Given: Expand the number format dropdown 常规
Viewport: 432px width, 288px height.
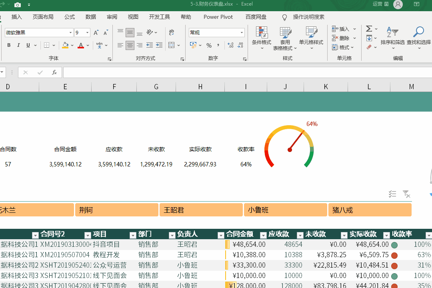Looking at the screenshot, I should (x=242, y=33).
